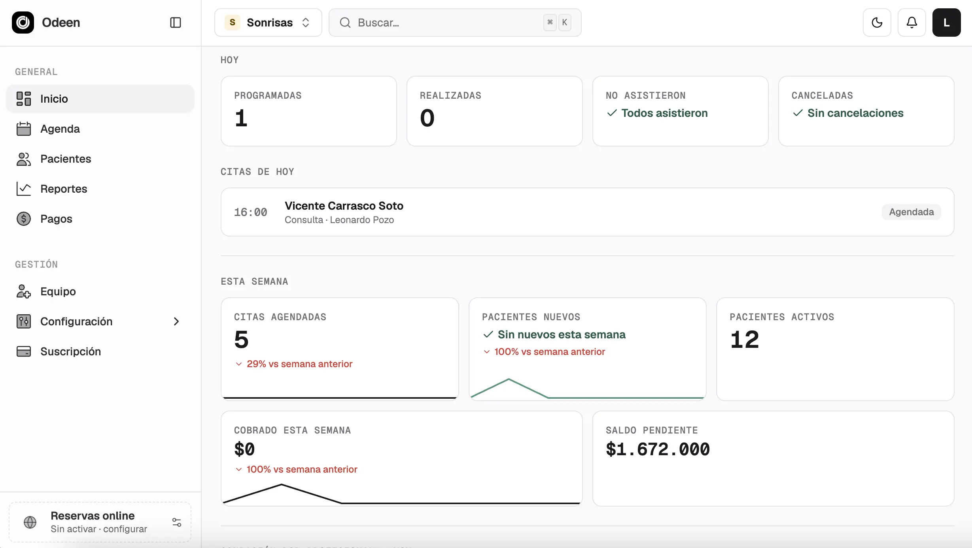Screen dimensions: 972x548
Task: Open the Pagos page
Action: [100, 219]
